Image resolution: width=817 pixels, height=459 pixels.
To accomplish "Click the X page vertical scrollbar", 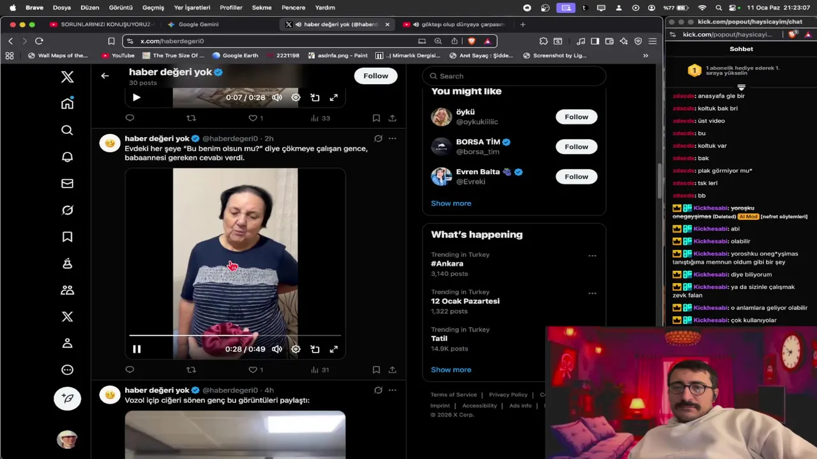I will pos(659,182).
